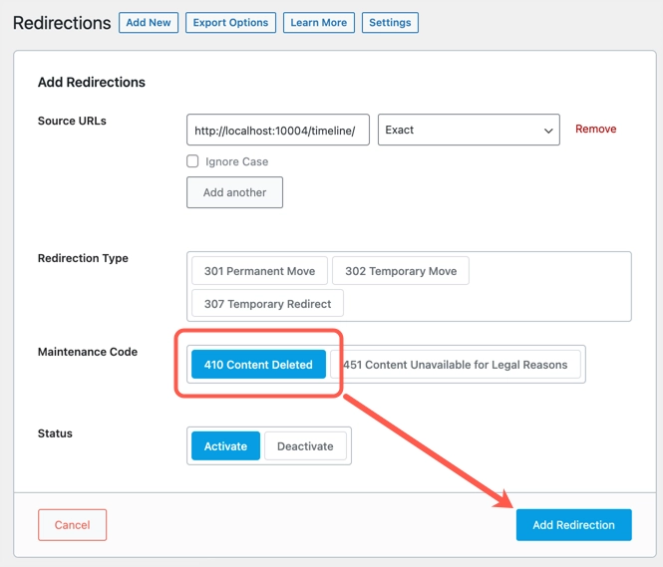This screenshot has width=663, height=567.
Task: Submit with Add Redirection button
Action: coord(573,525)
